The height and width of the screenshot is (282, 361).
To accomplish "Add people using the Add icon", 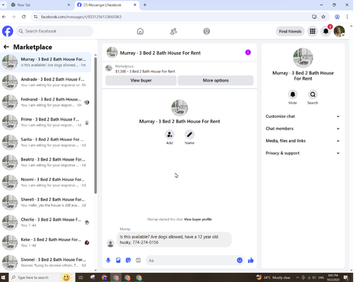I will pos(170,134).
